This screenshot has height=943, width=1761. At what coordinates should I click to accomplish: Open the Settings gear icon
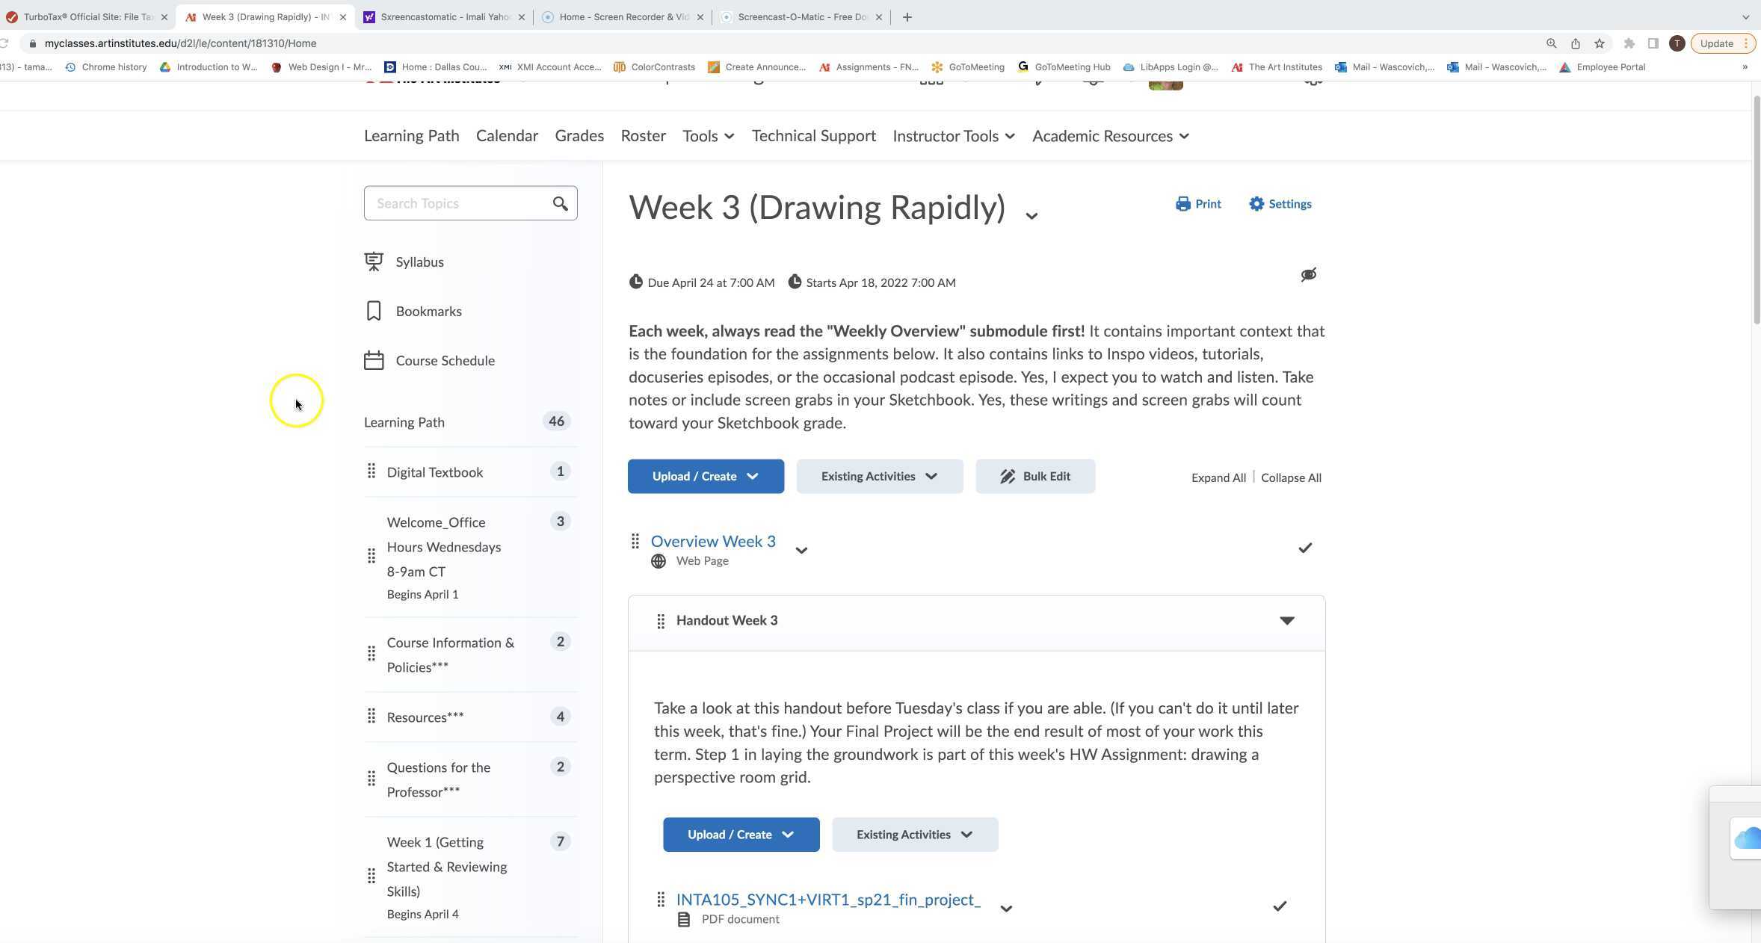pos(1256,204)
